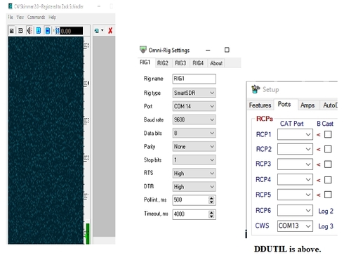Open the CWS COM13 port dropdown
Image resolution: width=344 pixels, height=260 pixels.
[295, 226]
